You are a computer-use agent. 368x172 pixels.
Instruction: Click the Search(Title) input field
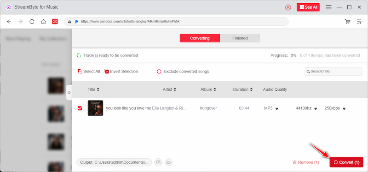click(333, 72)
